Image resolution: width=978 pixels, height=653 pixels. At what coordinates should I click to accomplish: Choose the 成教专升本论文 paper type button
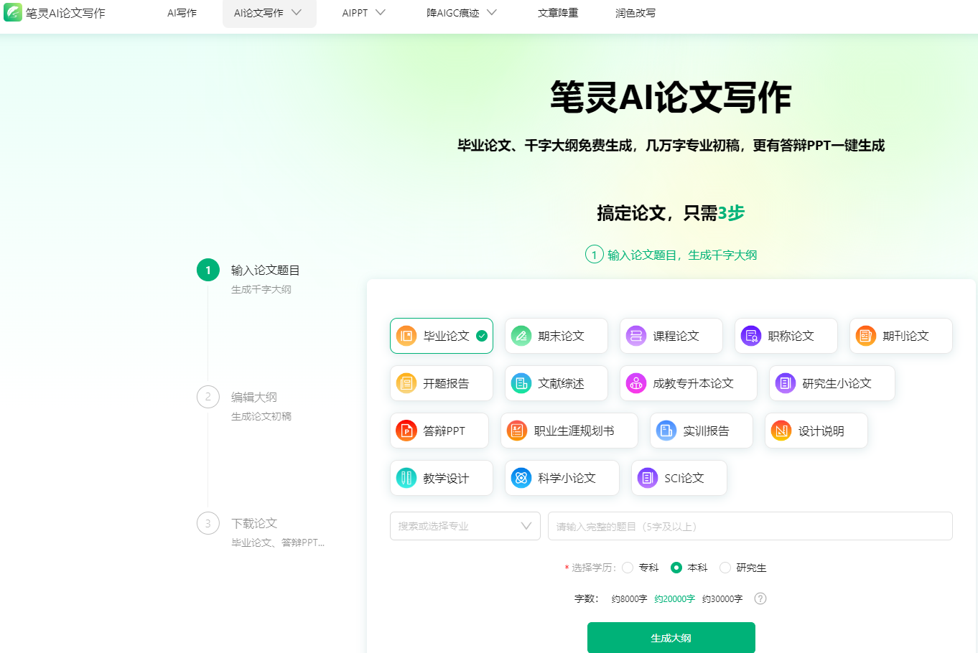coord(689,383)
